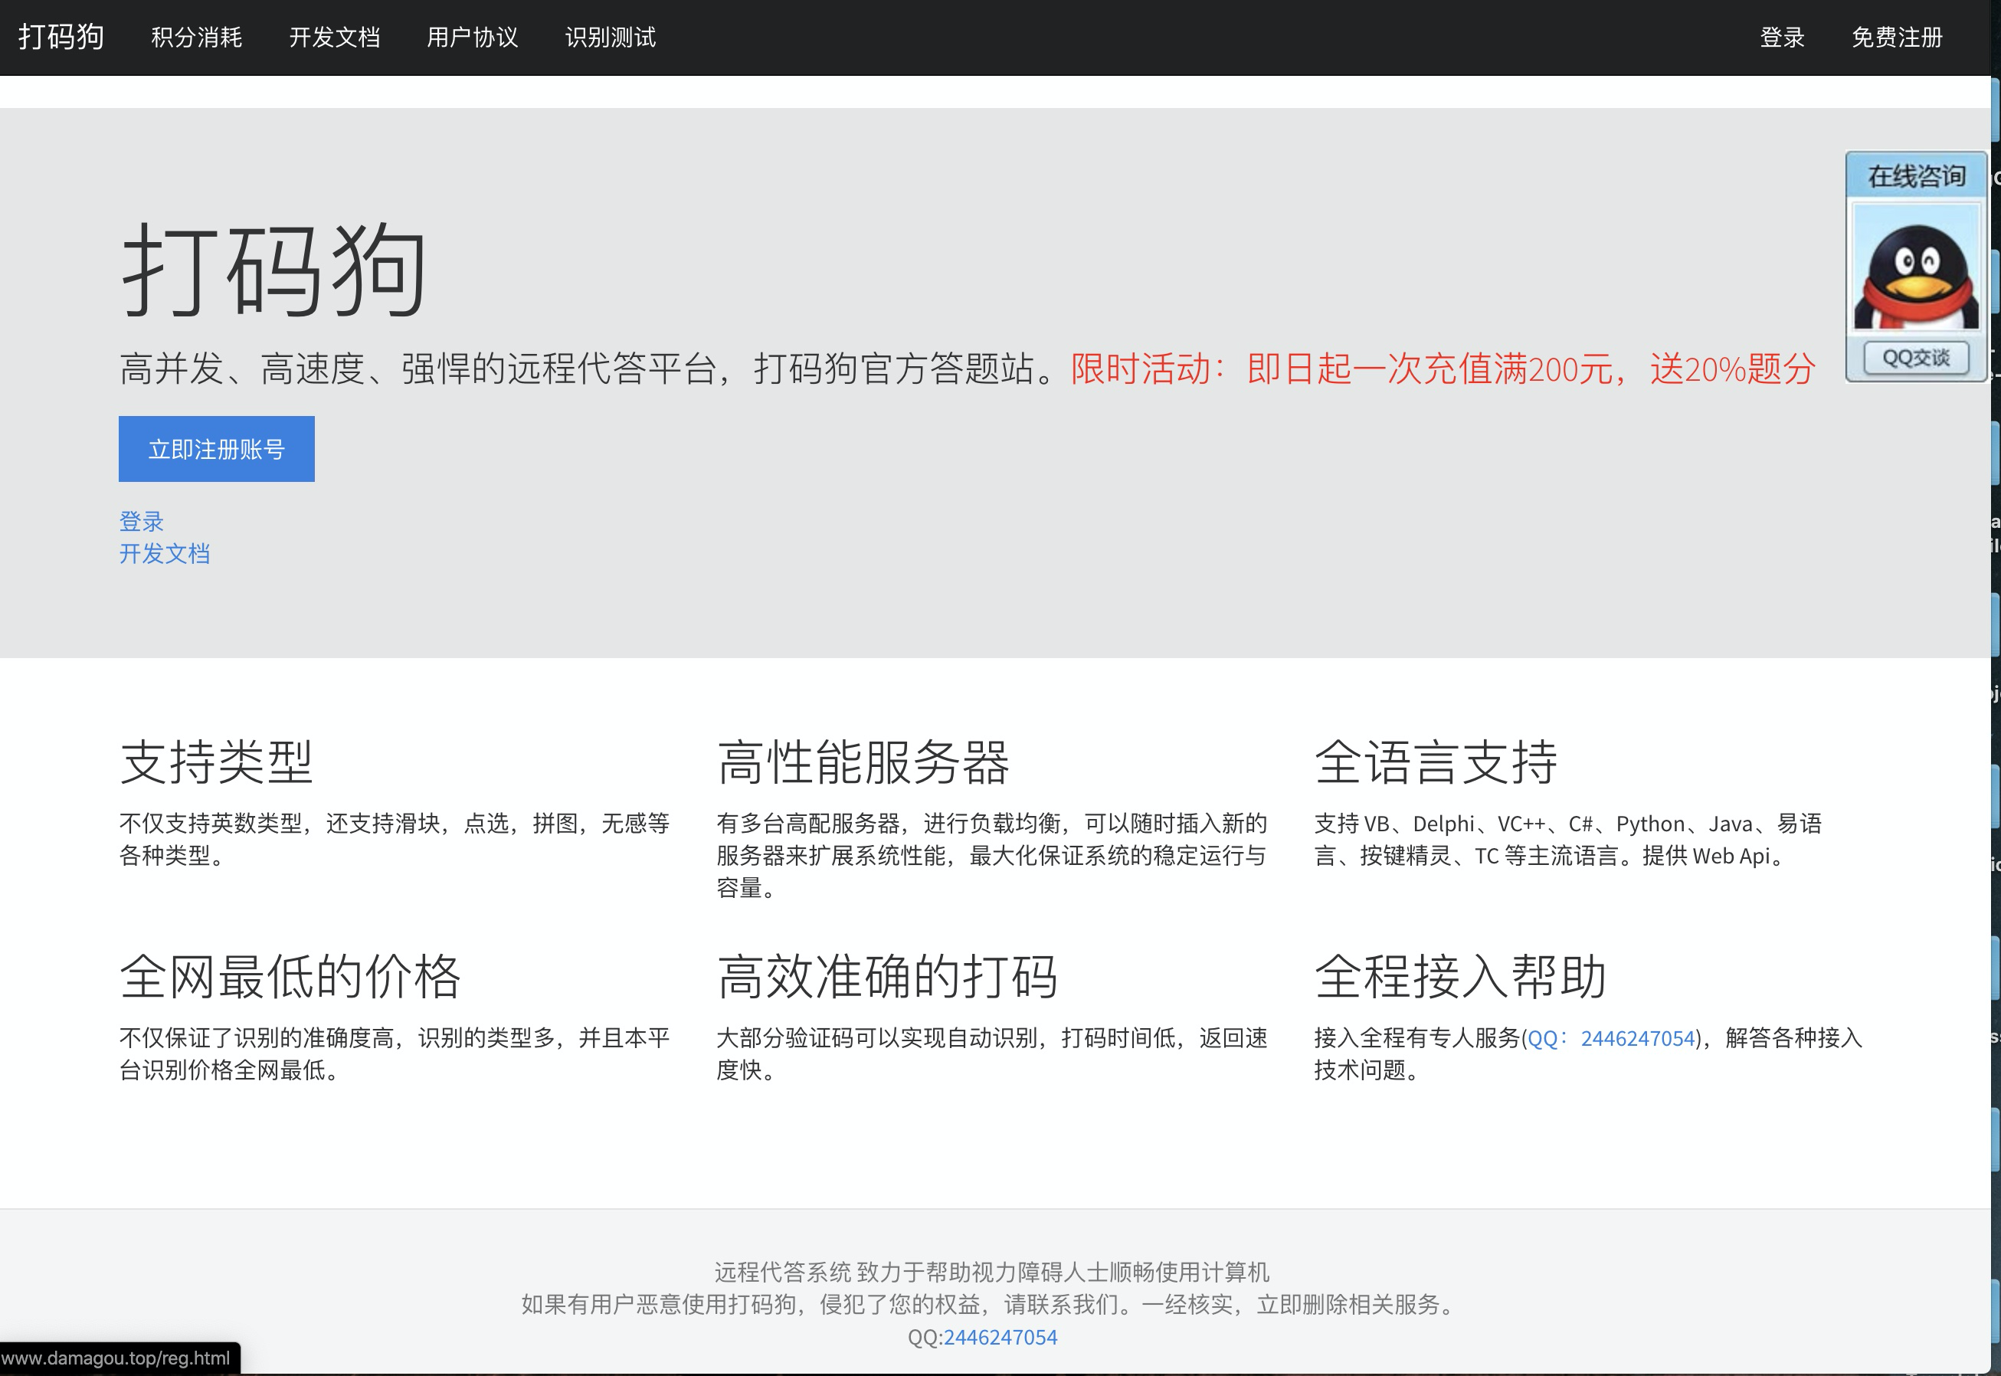
Task: Click the 在线咨询 widget header
Action: tap(1916, 176)
